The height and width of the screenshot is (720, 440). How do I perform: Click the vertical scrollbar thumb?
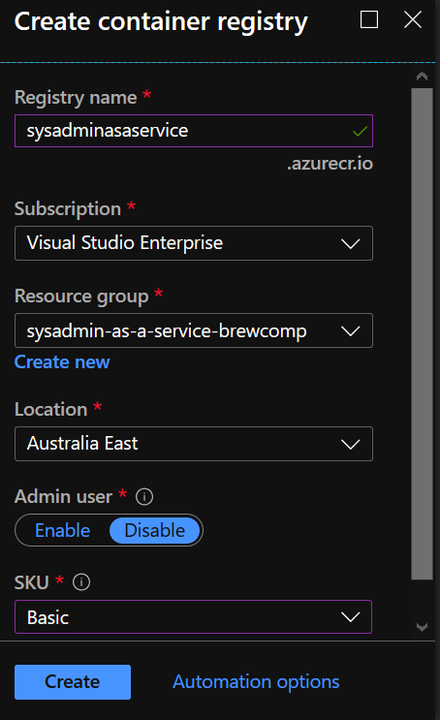tap(423, 333)
